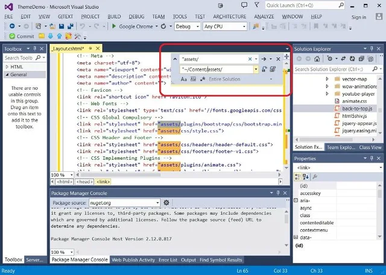Click the Open File folder icon
Screen dimensions: 386x275
click(52, 26)
